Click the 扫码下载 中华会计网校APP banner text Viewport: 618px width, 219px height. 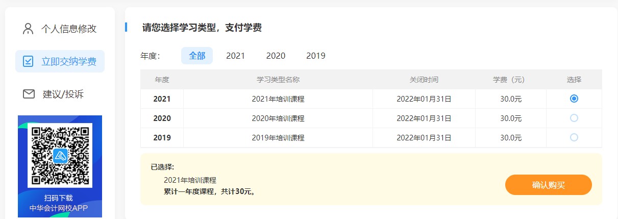[x=59, y=203]
